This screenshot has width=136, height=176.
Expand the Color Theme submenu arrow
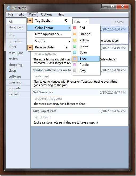[x=69, y=28]
